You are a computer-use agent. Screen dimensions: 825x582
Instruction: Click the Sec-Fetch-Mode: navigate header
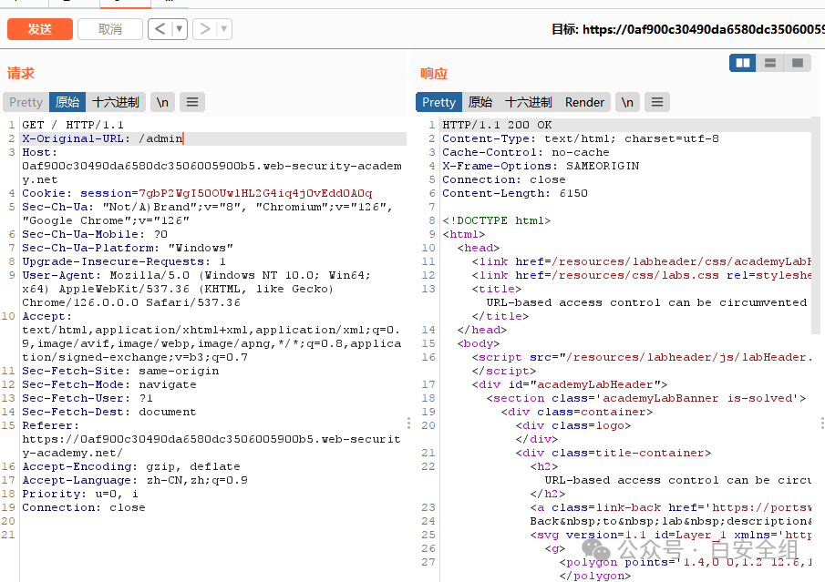pos(108,385)
